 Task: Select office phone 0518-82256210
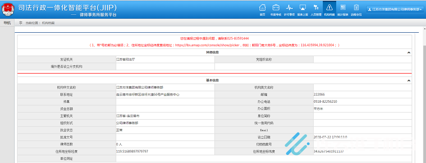[325, 101]
